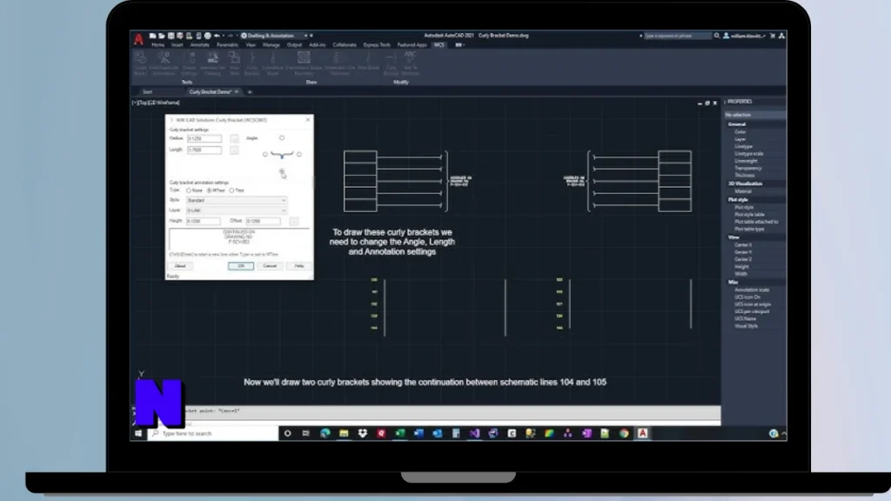
Task: Click Curly Bracket tool in Modify panel
Action: tap(391, 63)
